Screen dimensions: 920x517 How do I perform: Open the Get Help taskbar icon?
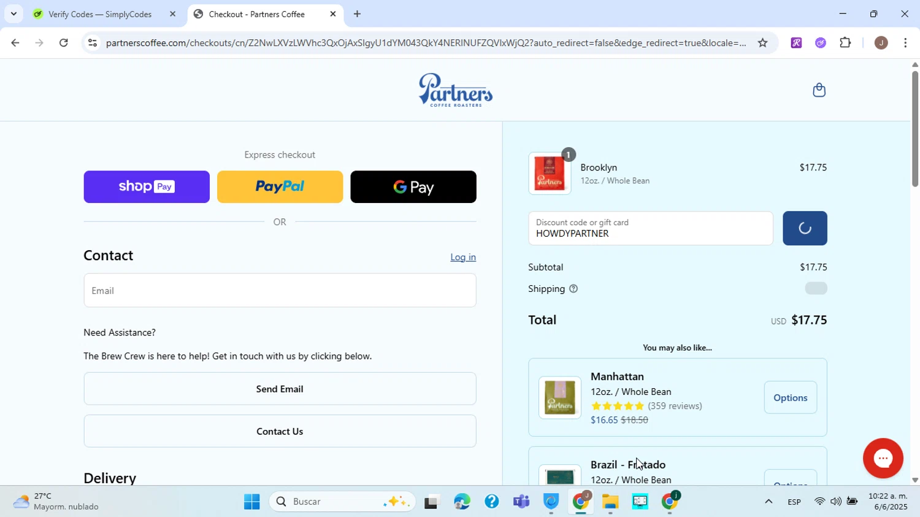pos(491,502)
